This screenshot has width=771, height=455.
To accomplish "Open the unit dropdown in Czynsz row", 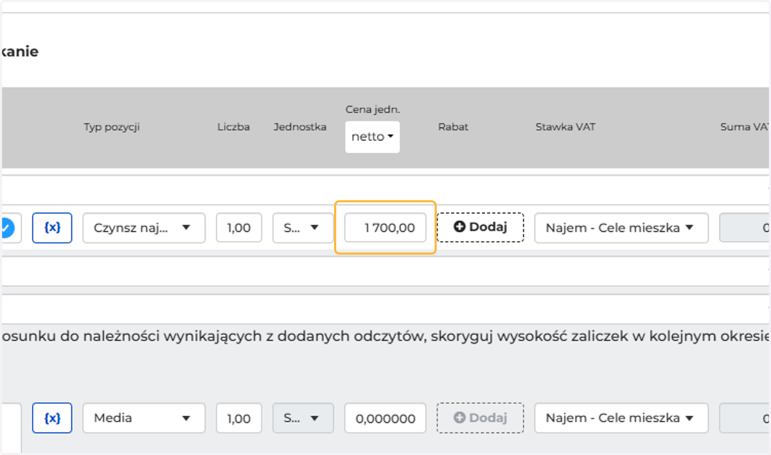I will pos(303,227).
